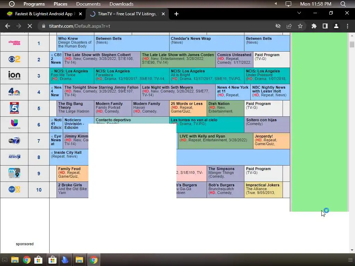The height and width of the screenshot is (266, 355).
Task: Open the notifications icon in top panel
Action: (288, 4)
